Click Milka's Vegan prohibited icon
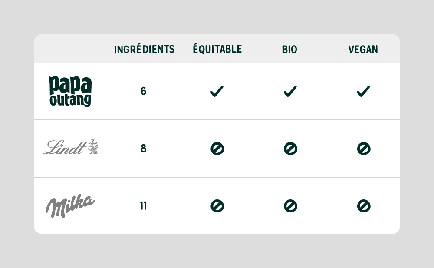This screenshot has height=268, width=434. [363, 206]
